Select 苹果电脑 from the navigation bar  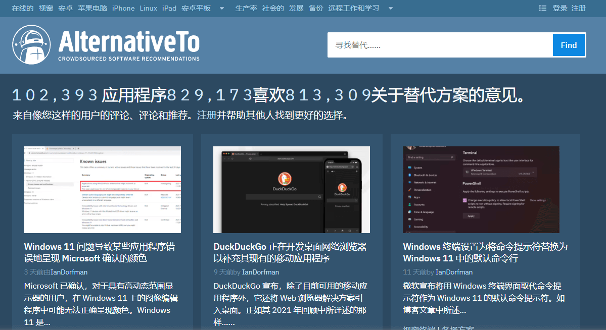tap(92, 8)
